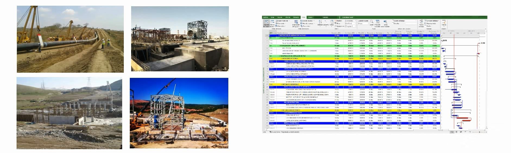Enable the Escala de tiempo checkbox
Image resolution: width=511 pixels, height=153 pixels.
pos(393,21)
